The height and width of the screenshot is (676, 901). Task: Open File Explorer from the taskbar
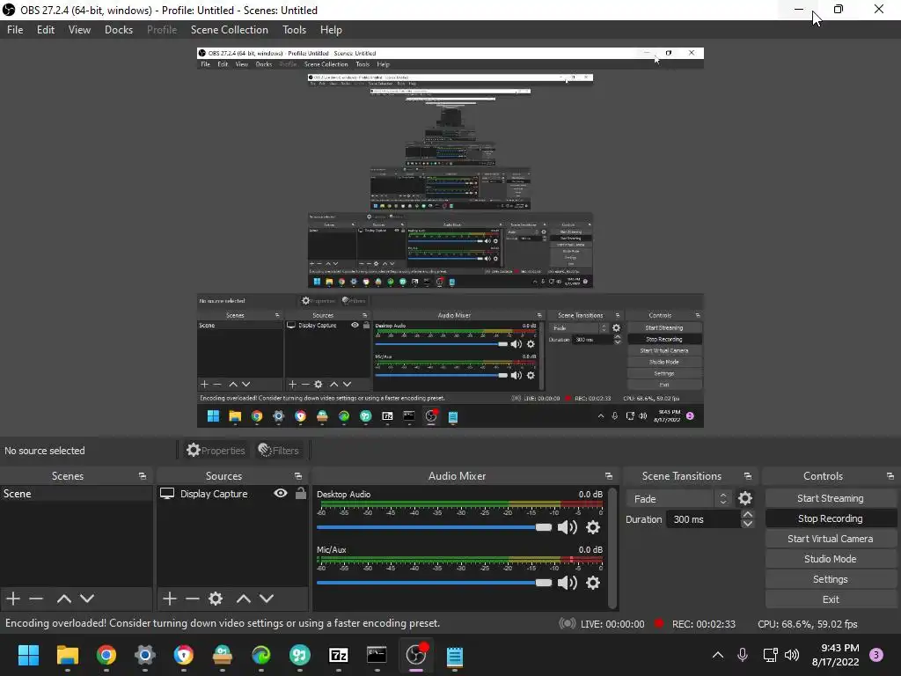[67, 655]
